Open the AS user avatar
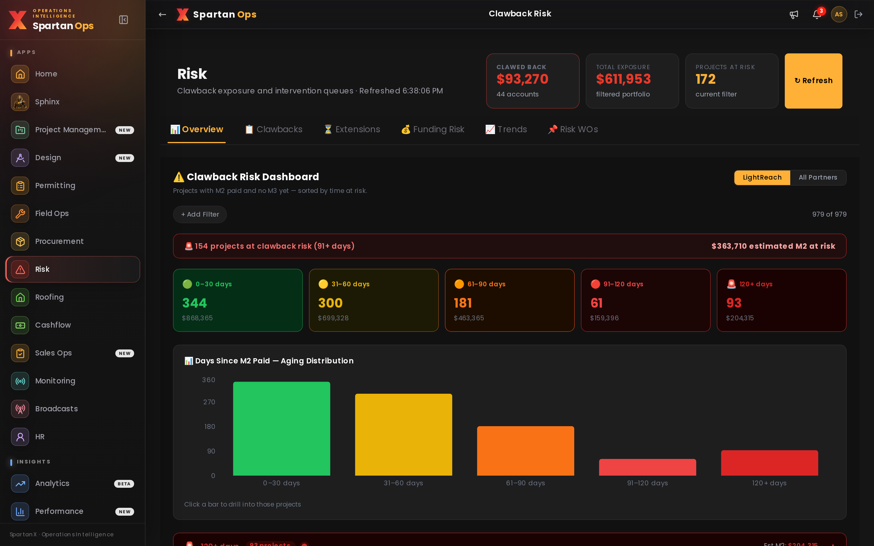 point(839,15)
